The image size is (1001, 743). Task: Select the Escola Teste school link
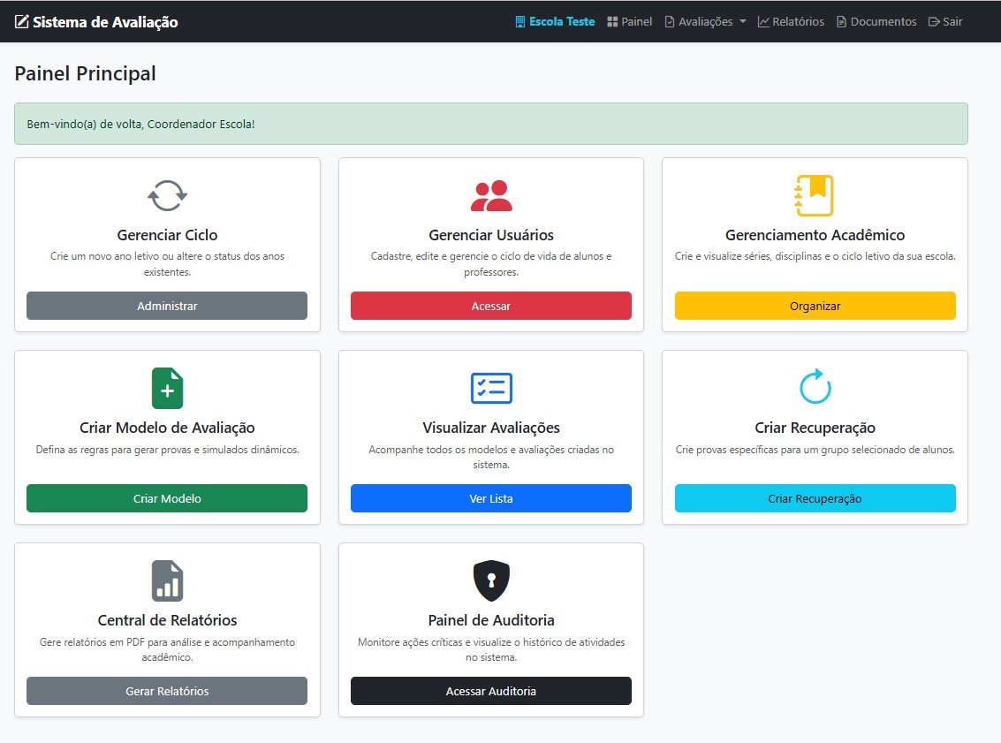[555, 22]
